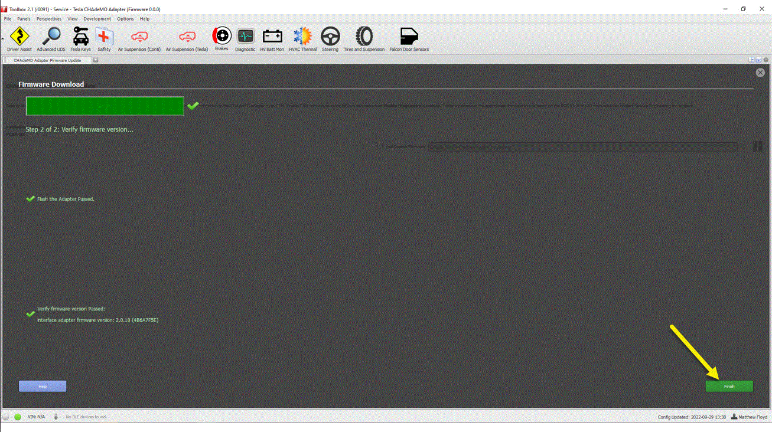Open the Development menu
The image size is (772, 432).
97,19
